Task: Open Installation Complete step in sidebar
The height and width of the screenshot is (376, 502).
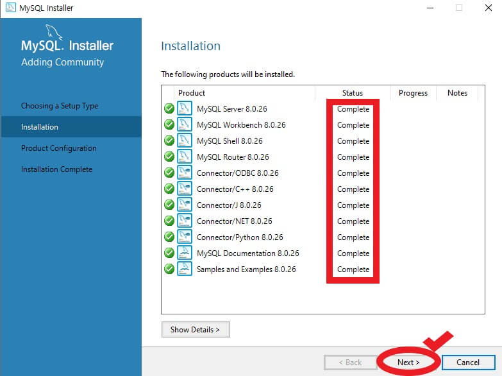Action: (56, 169)
